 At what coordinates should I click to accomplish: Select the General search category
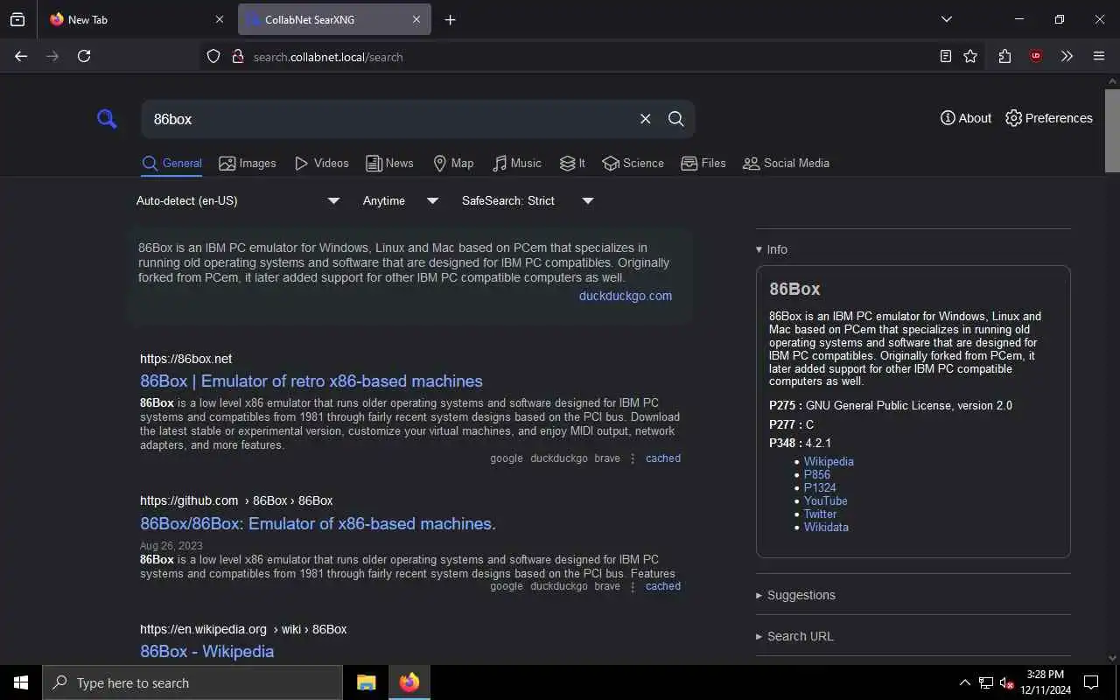coord(171,163)
